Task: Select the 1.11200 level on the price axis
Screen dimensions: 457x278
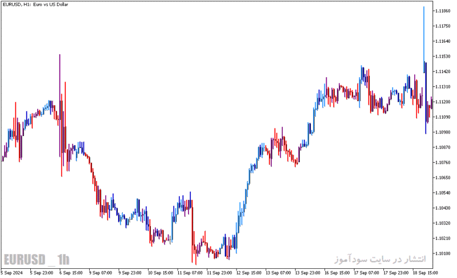Action: 442,102
